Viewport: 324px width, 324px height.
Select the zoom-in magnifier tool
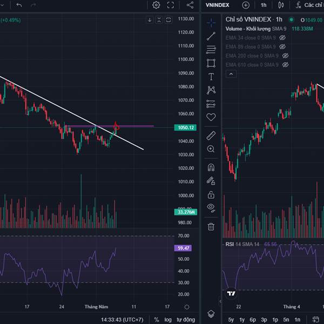(211, 149)
